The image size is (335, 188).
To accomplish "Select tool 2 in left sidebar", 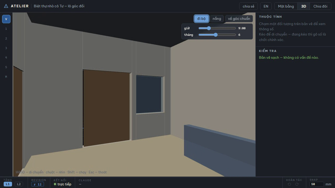I will (x=6, y=38).
